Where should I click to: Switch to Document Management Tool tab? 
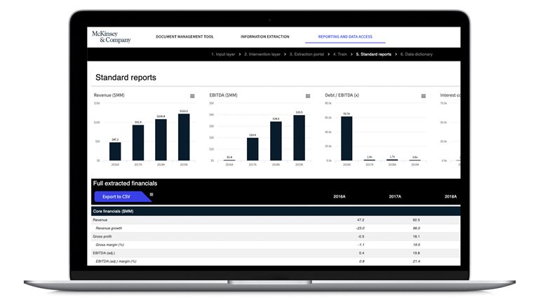[x=184, y=36]
